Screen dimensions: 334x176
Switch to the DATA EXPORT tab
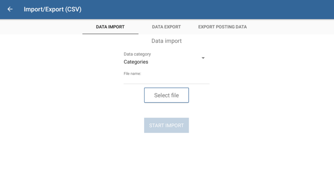coord(166,27)
